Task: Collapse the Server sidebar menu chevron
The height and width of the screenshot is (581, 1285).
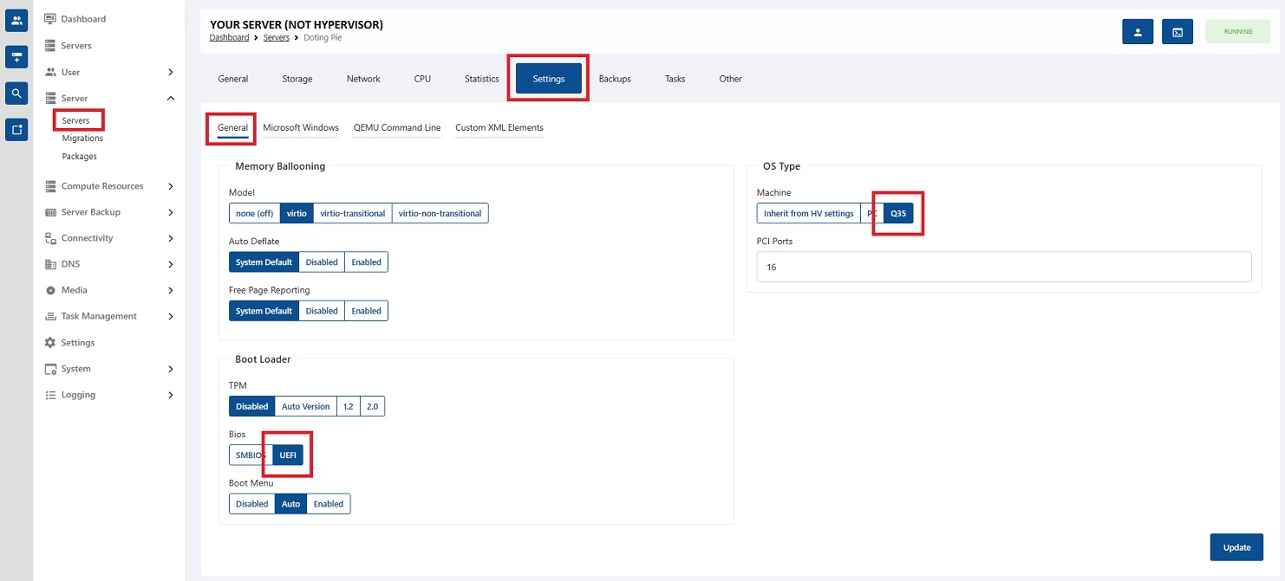Action: pyautogui.click(x=171, y=99)
